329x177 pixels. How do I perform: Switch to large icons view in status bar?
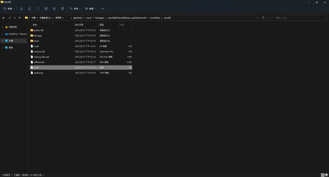point(326,175)
